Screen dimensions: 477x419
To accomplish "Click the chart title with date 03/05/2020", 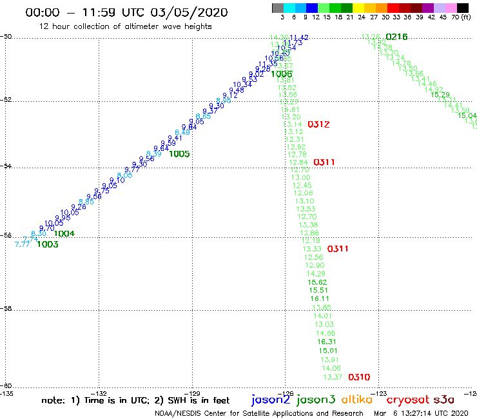I will pyautogui.click(x=126, y=12).
